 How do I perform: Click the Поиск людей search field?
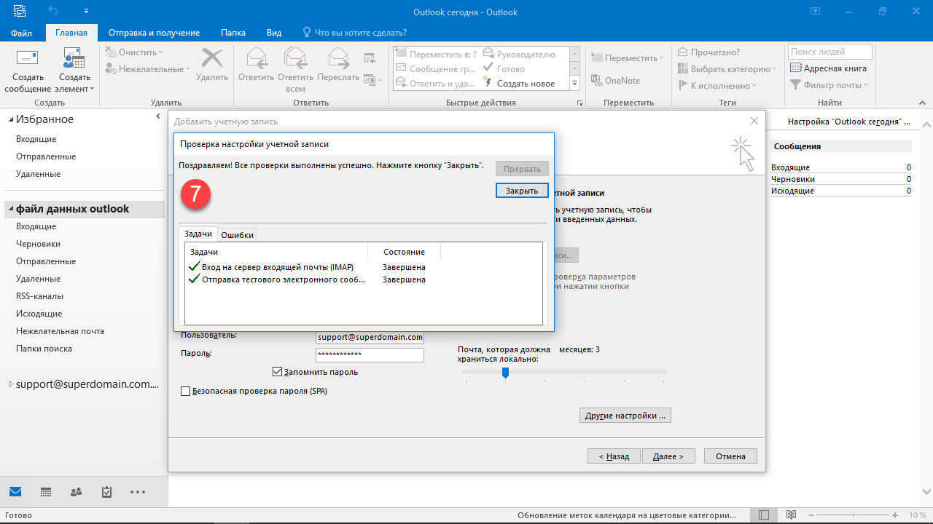[829, 52]
